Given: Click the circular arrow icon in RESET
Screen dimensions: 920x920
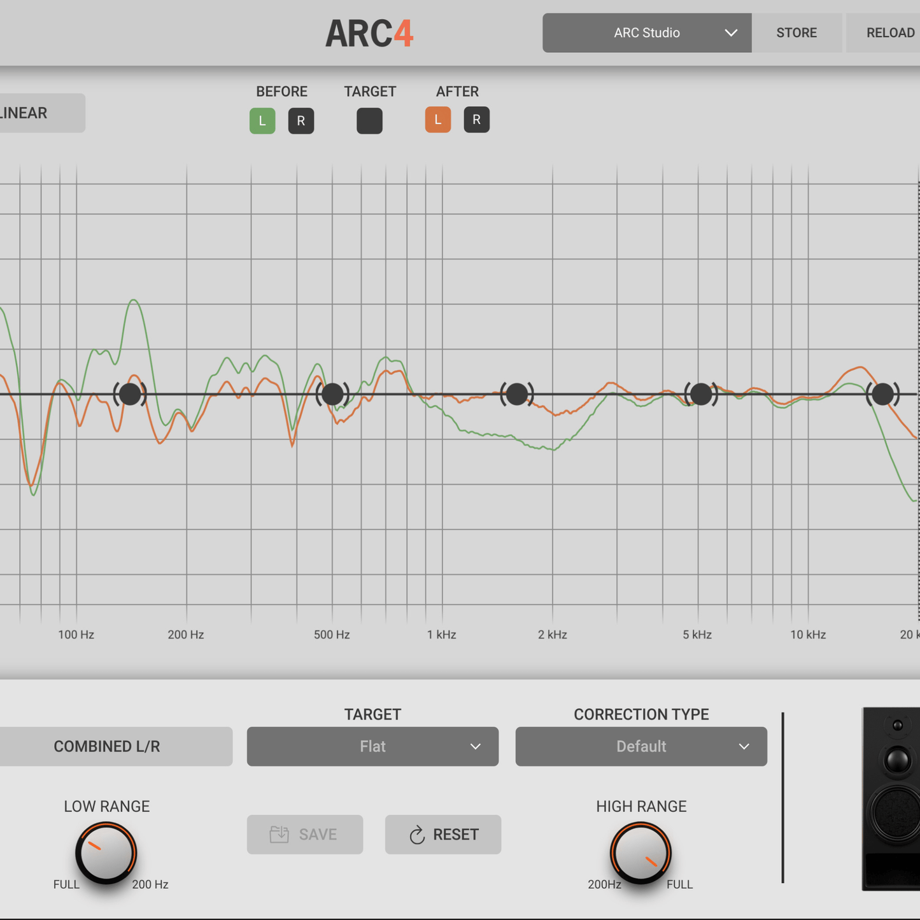Looking at the screenshot, I should point(417,835).
